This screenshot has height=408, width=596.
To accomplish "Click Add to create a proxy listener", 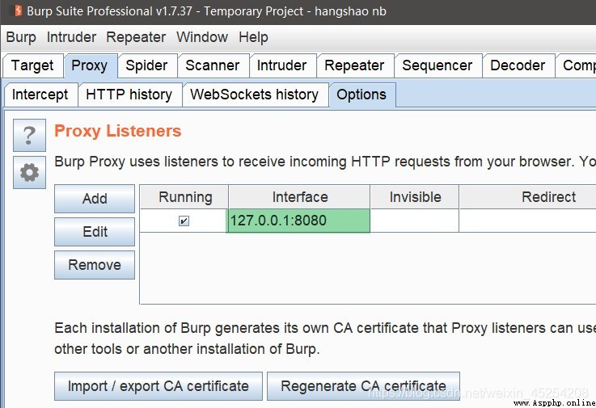I will 95,199.
